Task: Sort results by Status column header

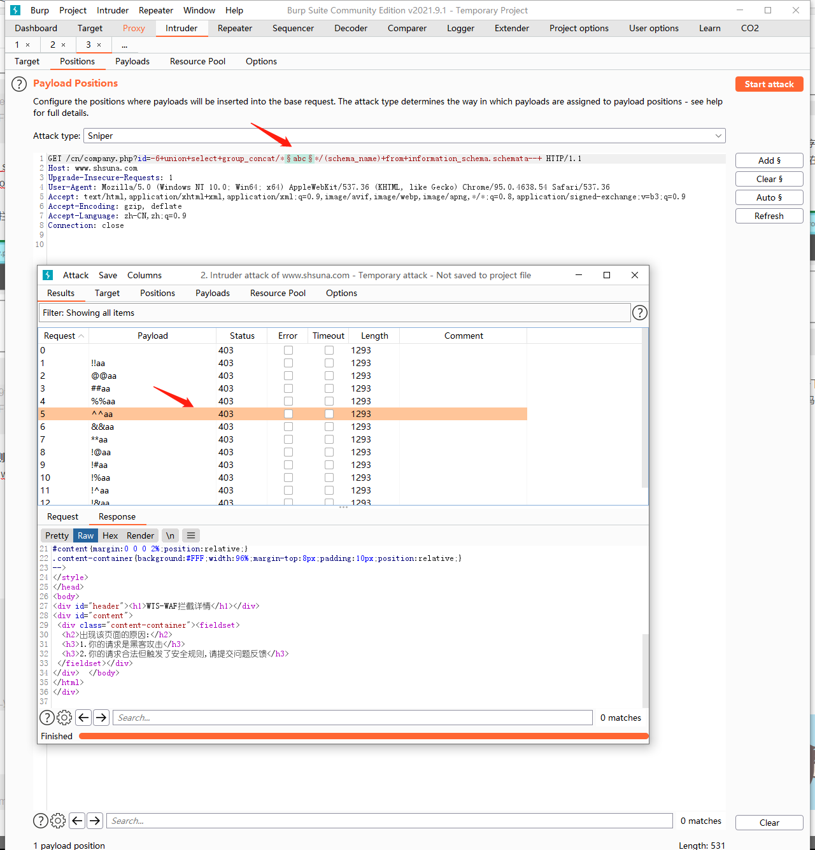Action: 242,336
